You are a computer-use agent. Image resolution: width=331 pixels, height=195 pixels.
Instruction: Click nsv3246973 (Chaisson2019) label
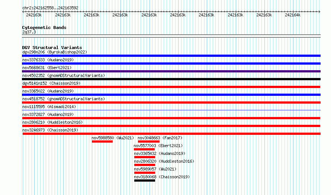point(50,130)
